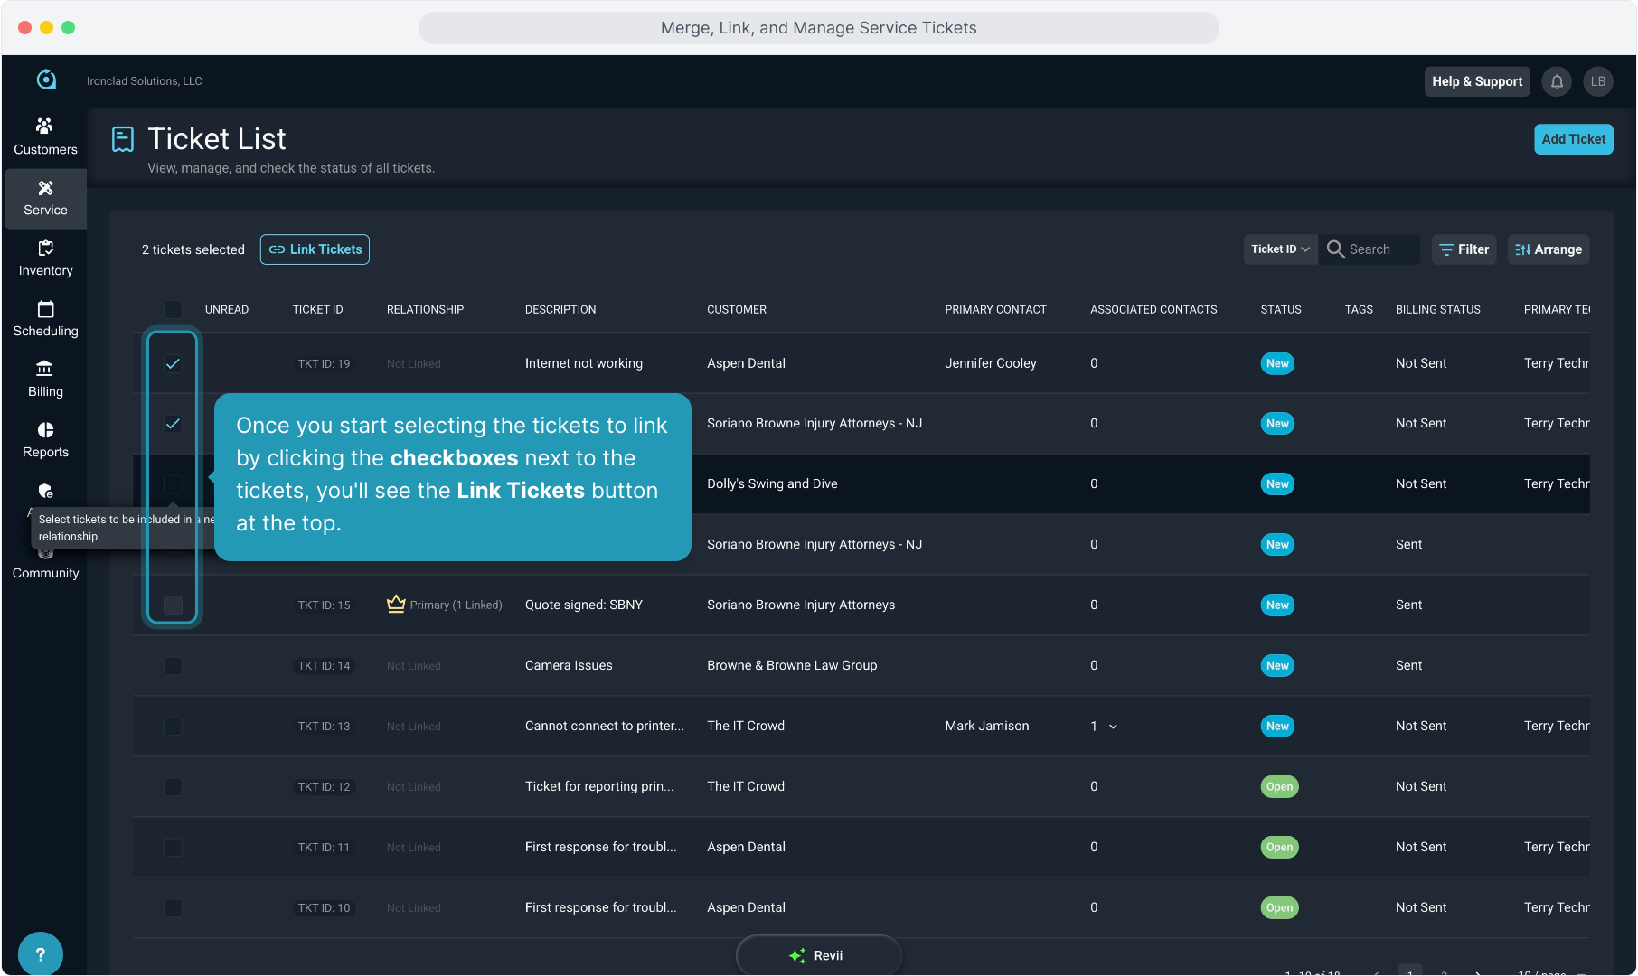This screenshot has width=1638, height=976.
Task: Click the Open status badge on ticket 12
Action: [x=1279, y=786]
